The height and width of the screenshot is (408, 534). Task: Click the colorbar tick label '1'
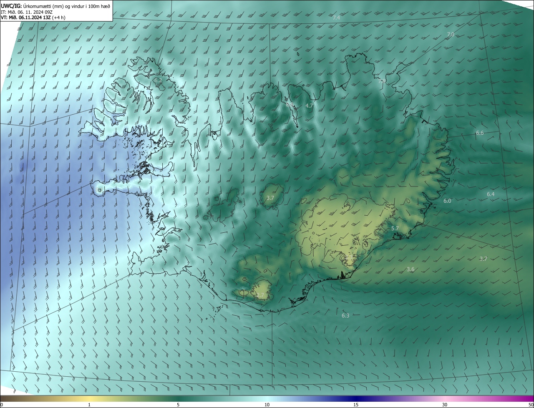tap(89, 405)
